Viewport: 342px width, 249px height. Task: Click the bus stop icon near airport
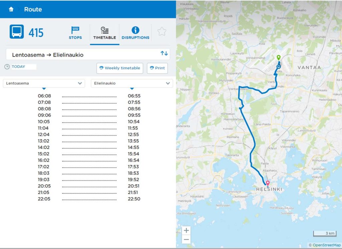pos(279,66)
